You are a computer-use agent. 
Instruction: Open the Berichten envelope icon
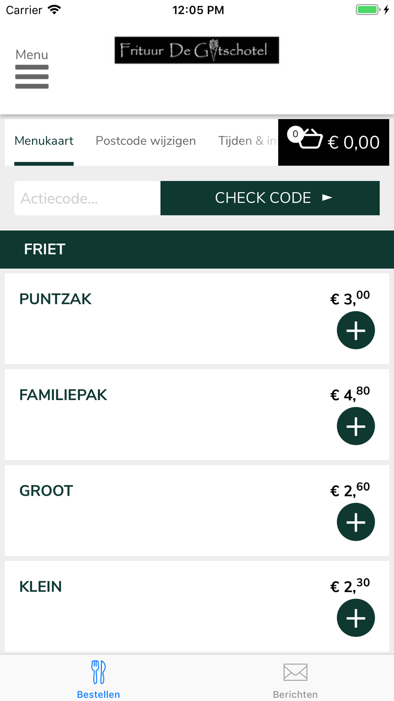(x=295, y=672)
